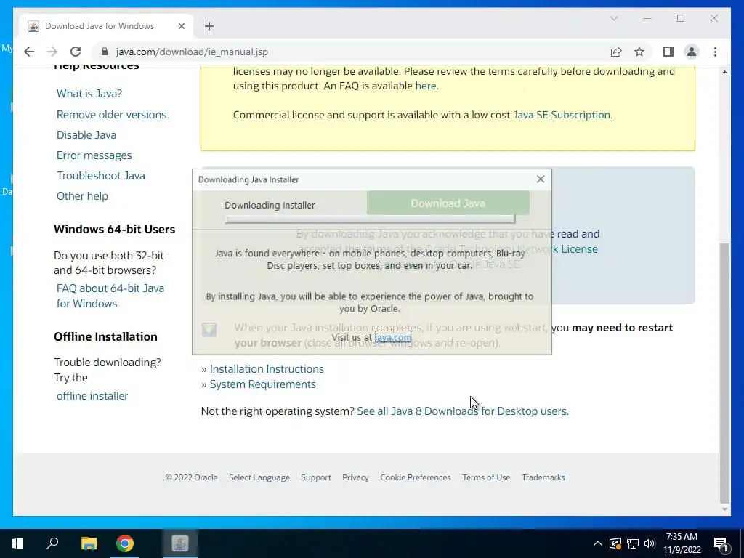Open java.com link in installer dialog

point(393,337)
